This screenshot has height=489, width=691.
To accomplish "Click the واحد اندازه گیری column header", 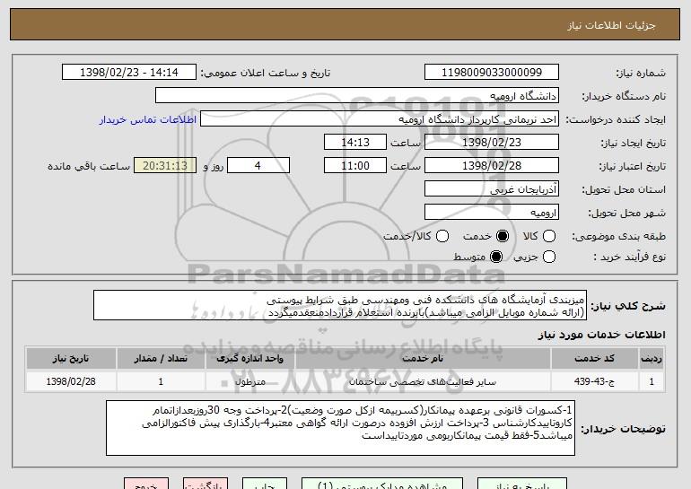I will 249,359.
